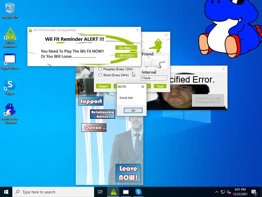The image size is (262, 197).
Task: Click the Wii Fit Reminder title bar icon
Action: pyautogui.click(x=30, y=30)
